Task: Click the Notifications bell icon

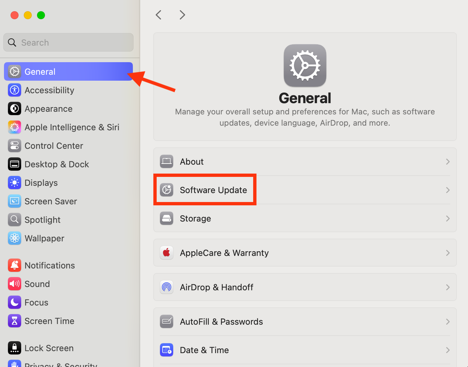Action: click(x=14, y=265)
